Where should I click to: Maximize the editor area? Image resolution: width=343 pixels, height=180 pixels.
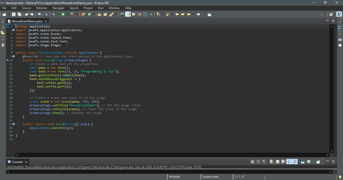coord(333,21)
